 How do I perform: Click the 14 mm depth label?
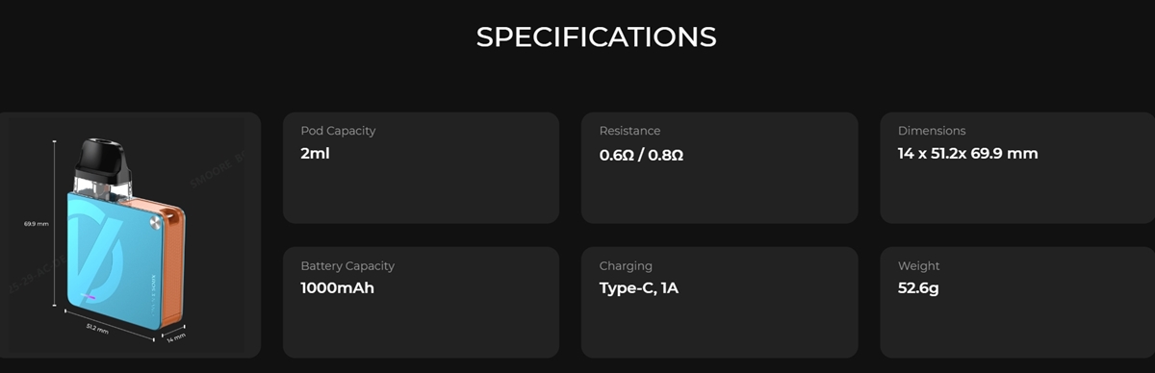click(175, 337)
